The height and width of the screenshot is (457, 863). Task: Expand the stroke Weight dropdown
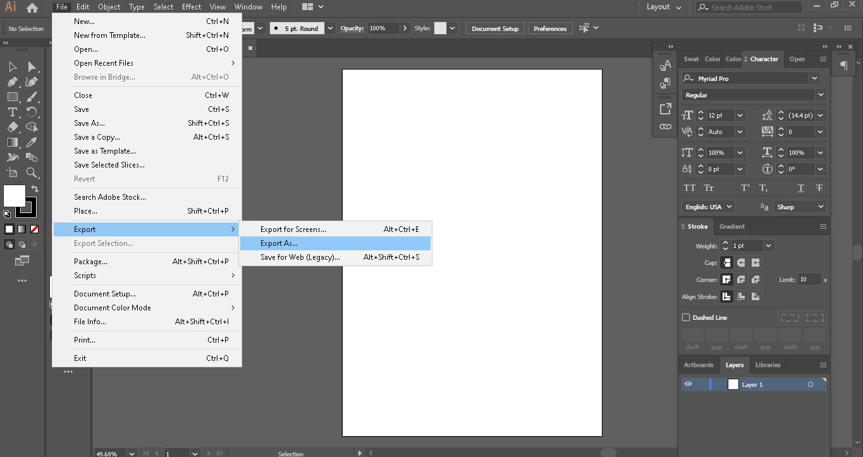769,246
